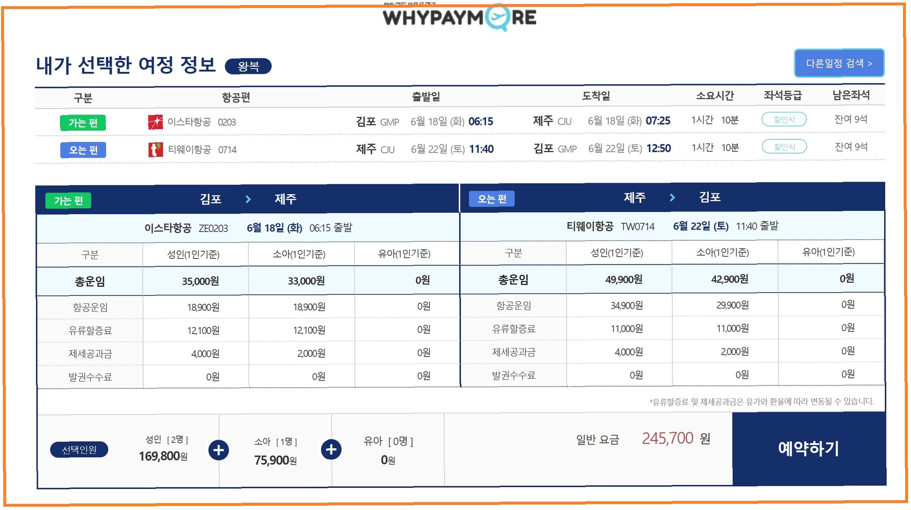Click the 선택인원 passenger selection pill
This screenshot has height=510, width=911.
point(79,450)
